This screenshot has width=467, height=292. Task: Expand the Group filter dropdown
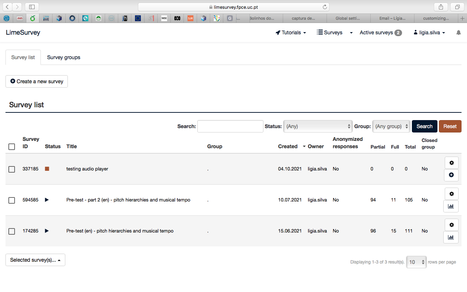(x=391, y=126)
